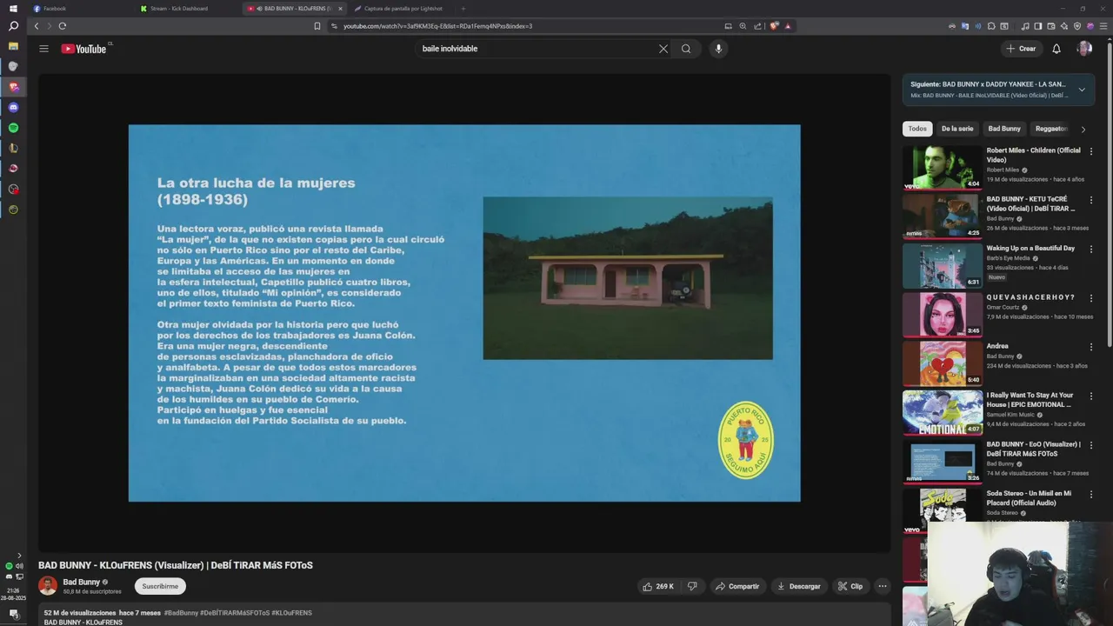
Task: Click the Descargar download button
Action: pos(798,586)
